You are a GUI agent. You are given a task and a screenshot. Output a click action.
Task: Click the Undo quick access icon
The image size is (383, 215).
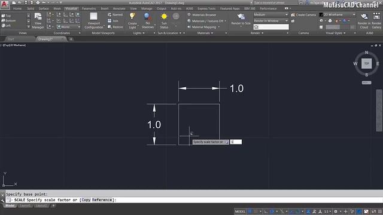click(x=44, y=2)
